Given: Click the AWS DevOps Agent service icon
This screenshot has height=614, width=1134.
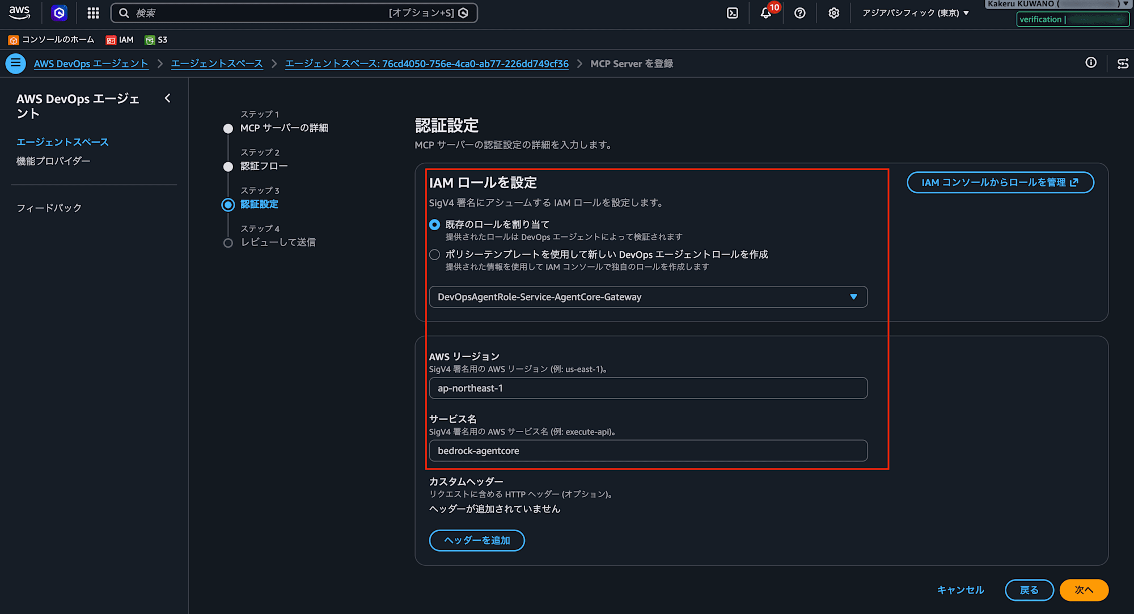Looking at the screenshot, I should click(59, 12).
